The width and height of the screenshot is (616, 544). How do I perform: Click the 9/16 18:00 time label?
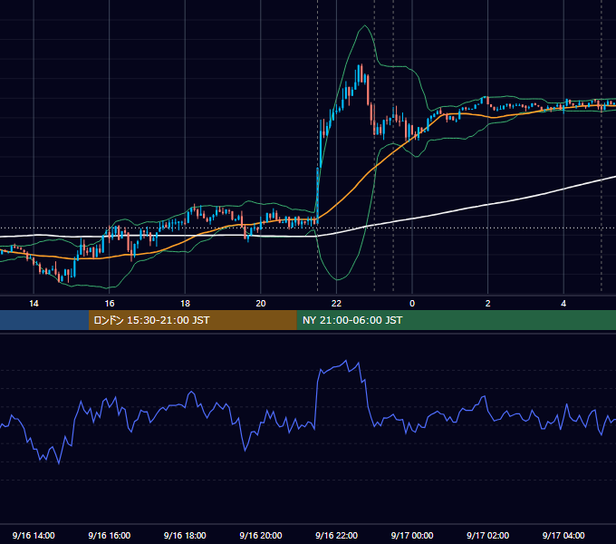185,535
